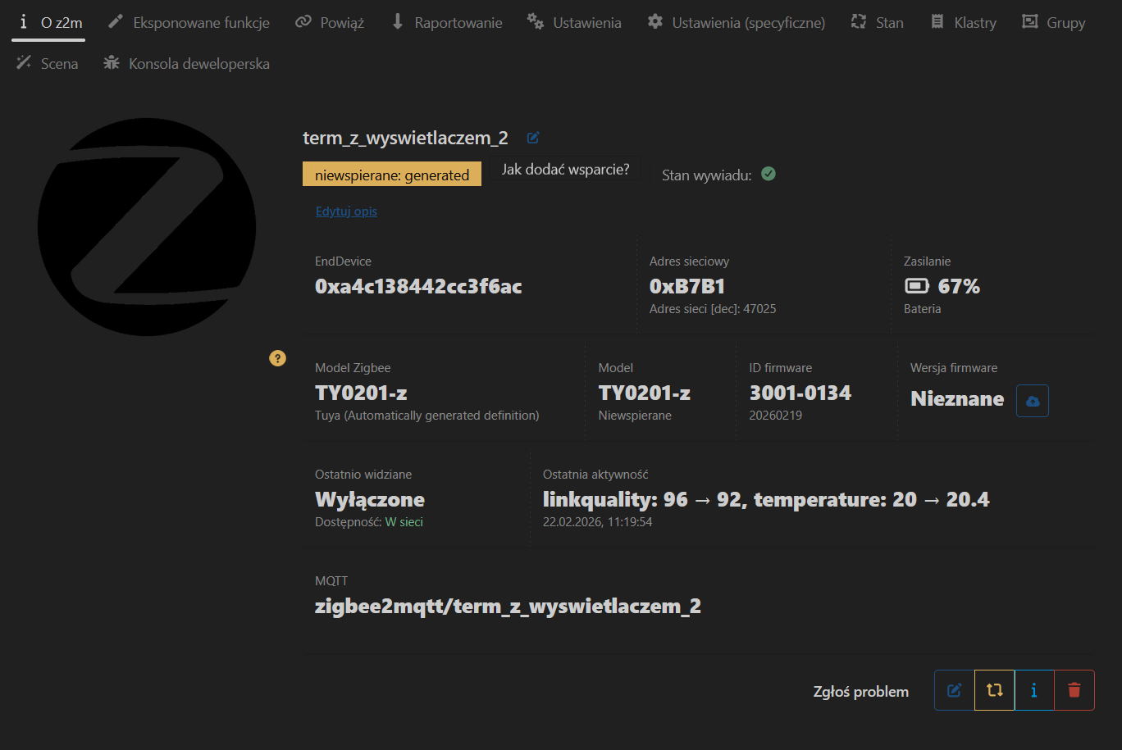Click the yellow reconfigure arrows button
Viewport: 1122px width, 750px height.
pos(995,690)
